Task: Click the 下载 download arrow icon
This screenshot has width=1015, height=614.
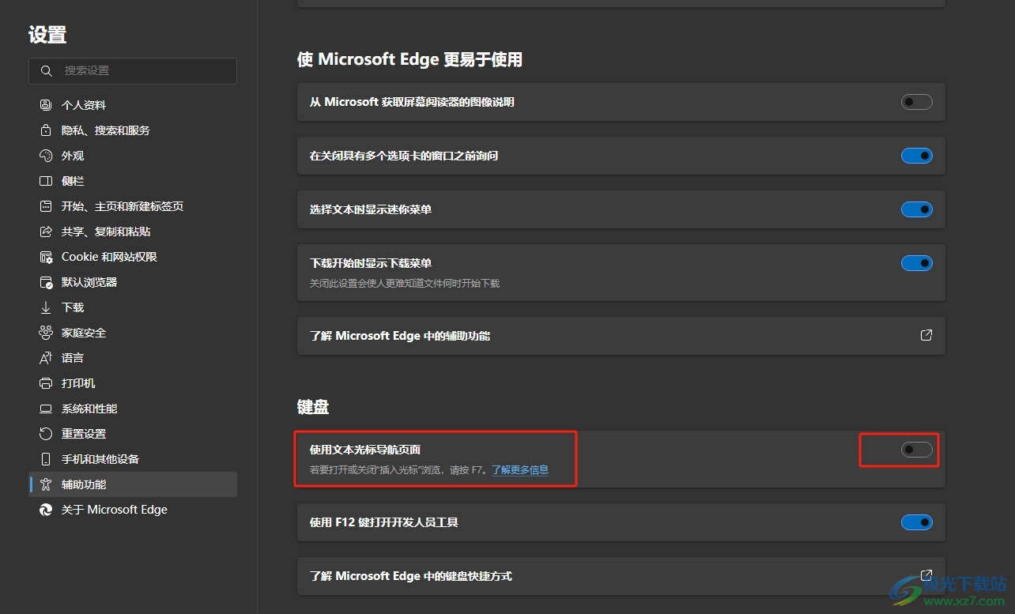Action: click(46, 307)
